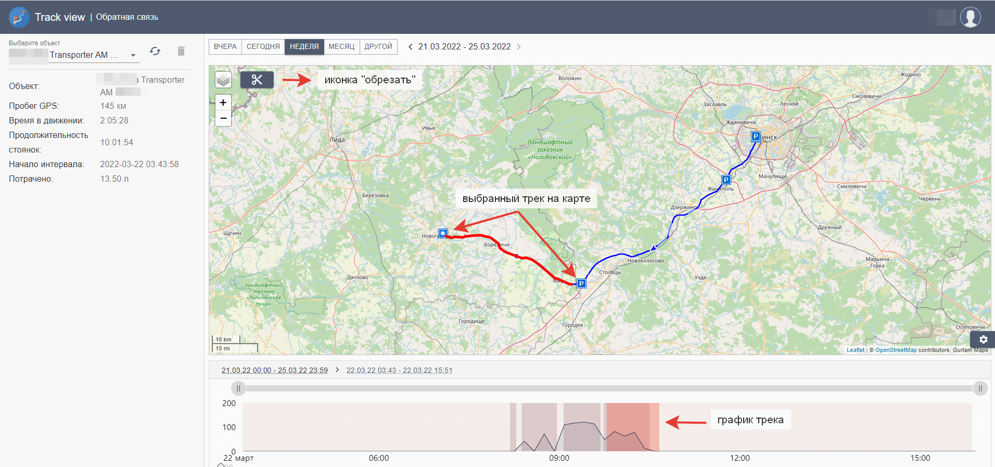This screenshot has height=467, width=995.
Task: Choose the ДРУГОЙ period tab
Action: pyautogui.click(x=378, y=47)
